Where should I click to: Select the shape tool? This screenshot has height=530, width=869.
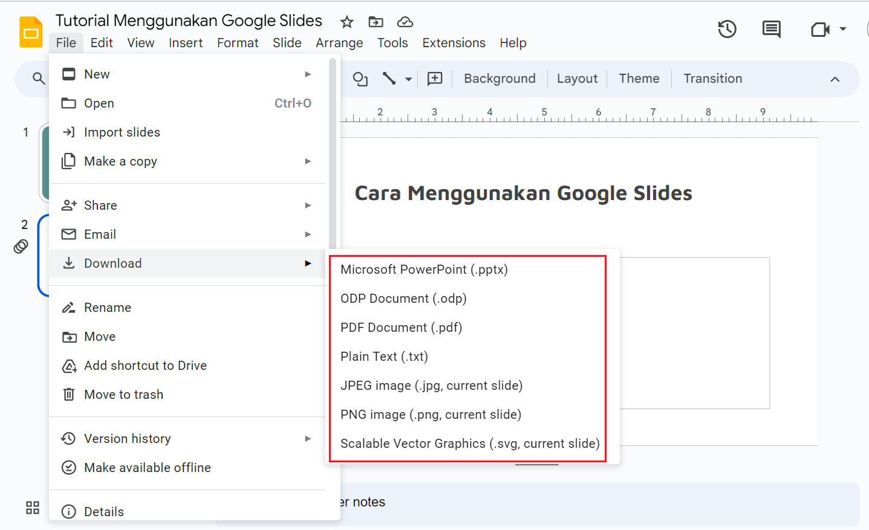coord(360,79)
